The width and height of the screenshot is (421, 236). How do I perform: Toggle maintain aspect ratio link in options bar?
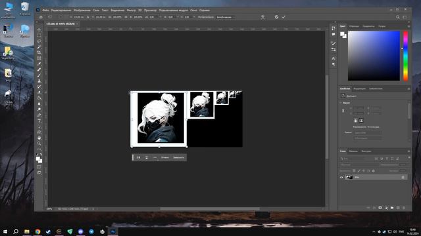click(126, 17)
